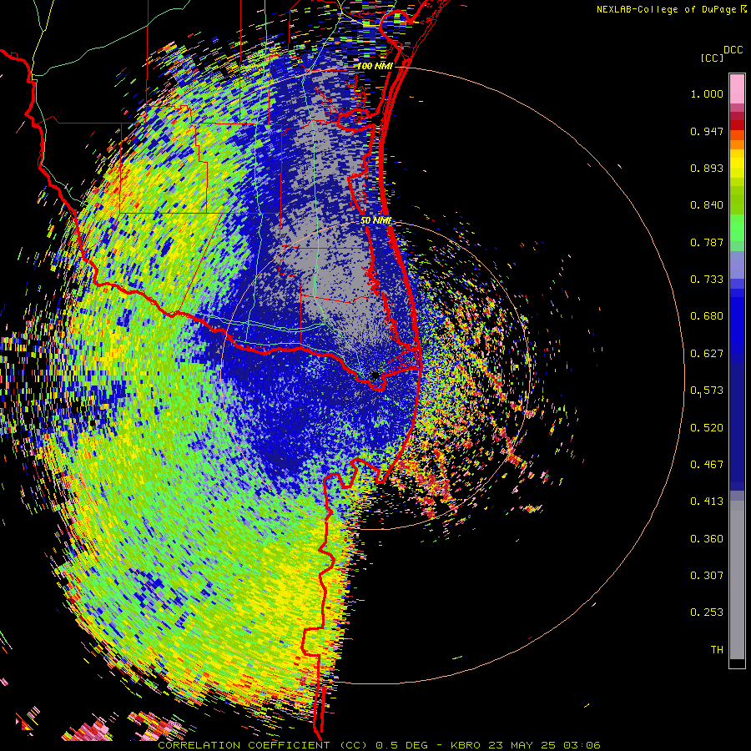Click the 0.520 scale label
The width and height of the screenshot is (751, 751).
tap(707, 428)
